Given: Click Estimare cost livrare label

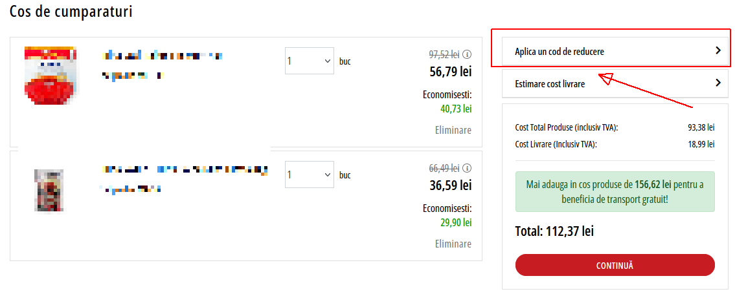Looking at the screenshot, I should point(550,84).
